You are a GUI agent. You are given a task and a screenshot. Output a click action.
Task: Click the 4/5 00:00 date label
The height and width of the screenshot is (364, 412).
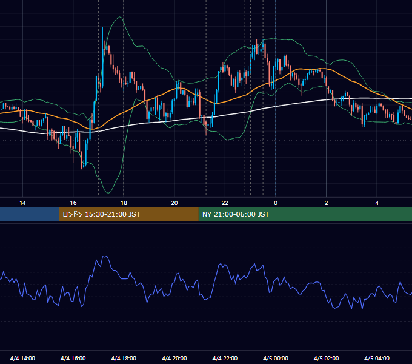[276, 358]
